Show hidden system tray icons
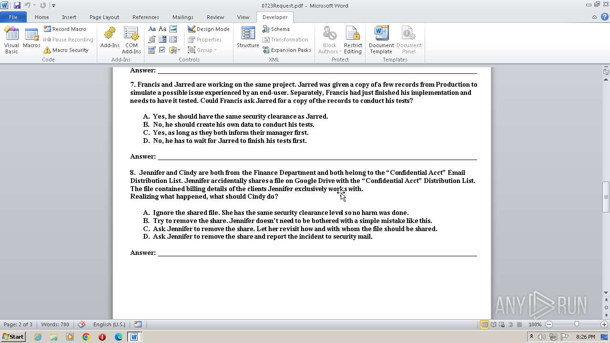 point(531,337)
